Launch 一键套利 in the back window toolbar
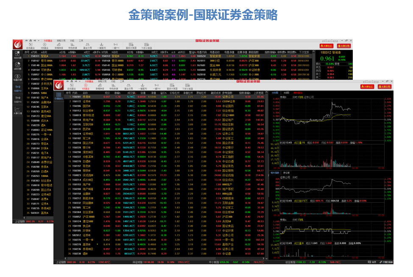 pos(101,46)
